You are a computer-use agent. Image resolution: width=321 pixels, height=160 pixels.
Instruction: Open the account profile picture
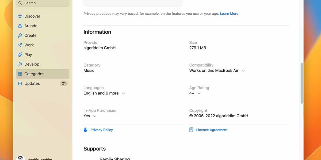click(x=21, y=158)
